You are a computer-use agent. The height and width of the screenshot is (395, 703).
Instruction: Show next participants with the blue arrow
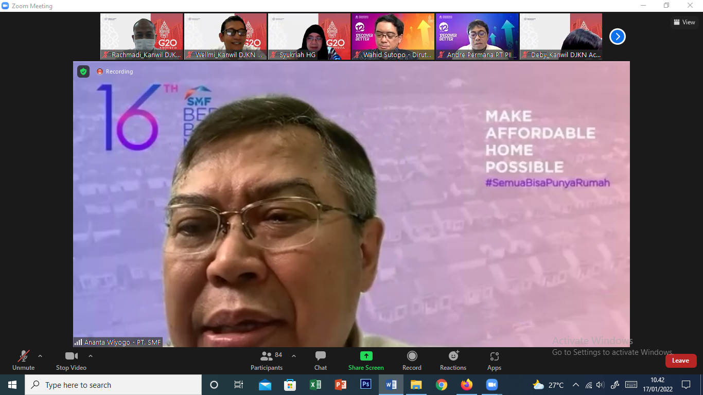tap(617, 37)
